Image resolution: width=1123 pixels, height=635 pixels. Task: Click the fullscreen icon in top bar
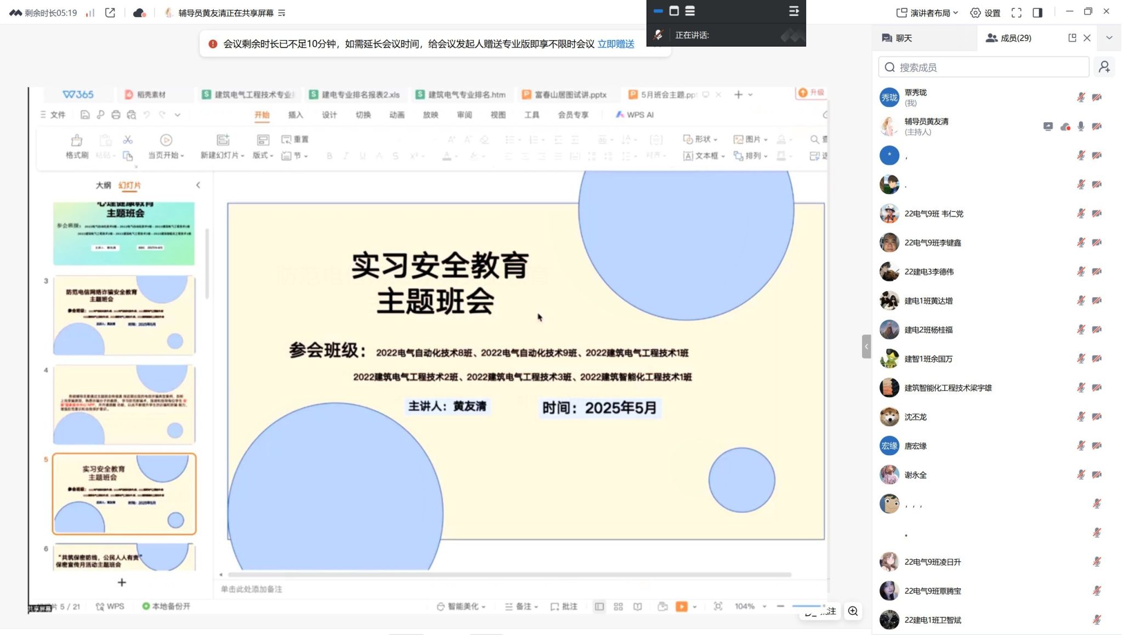pos(1016,13)
